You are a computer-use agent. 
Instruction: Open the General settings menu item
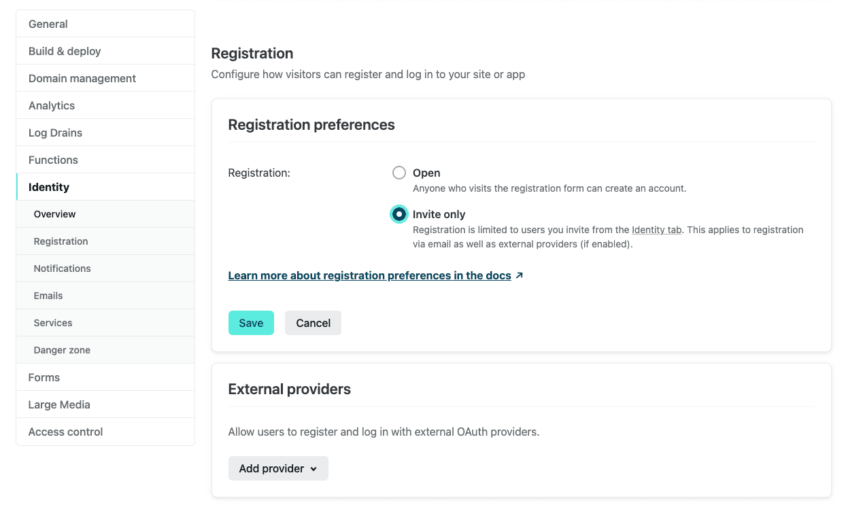pos(105,24)
